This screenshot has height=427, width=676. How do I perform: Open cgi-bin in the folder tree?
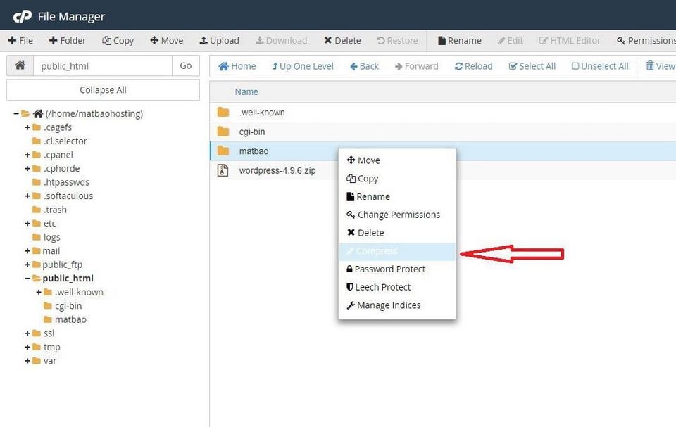pos(68,306)
